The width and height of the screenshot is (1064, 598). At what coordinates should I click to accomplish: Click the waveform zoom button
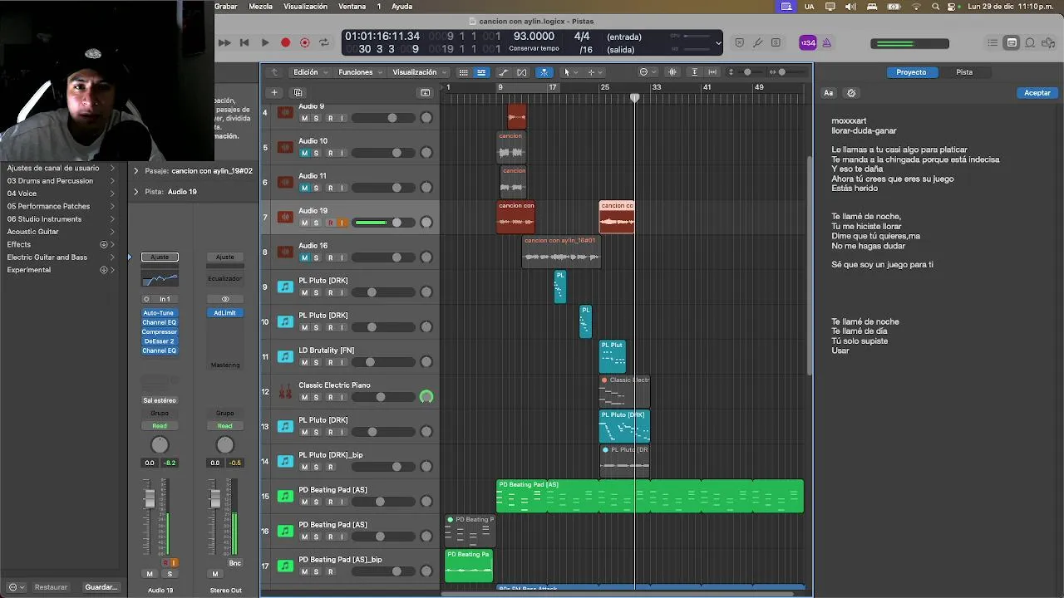tap(672, 72)
